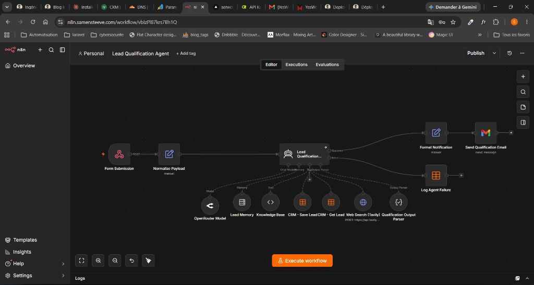Click the n8n create-new plus icon
Image resolution: width=534 pixels, height=285 pixels.
(40, 49)
